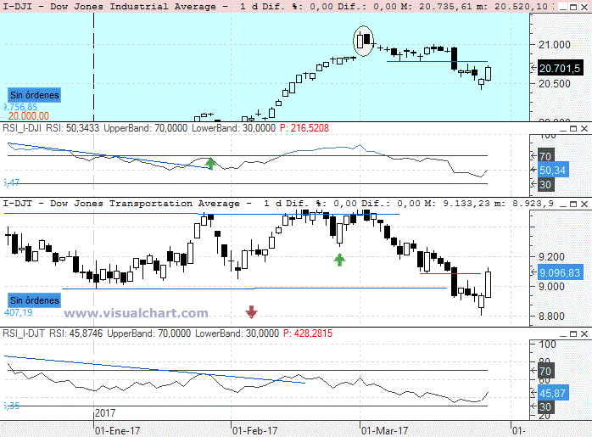Minimize the RSI_I-DJI indicator panel
The height and width of the screenshot is (437, 592).
click(562, 129)
